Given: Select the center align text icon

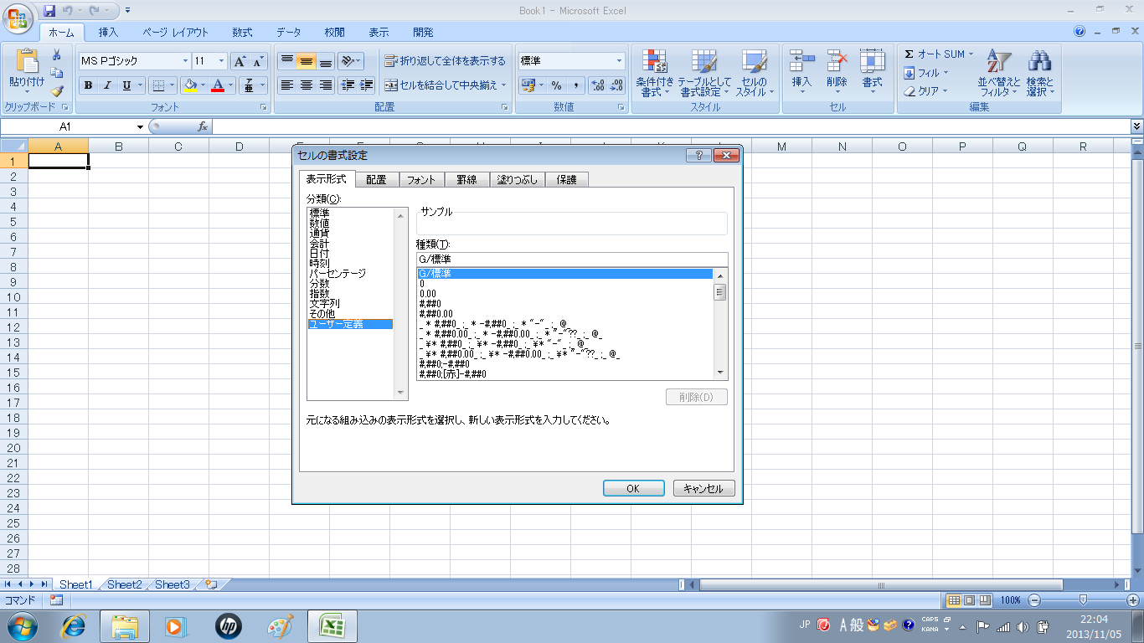Looking at the screenshot, I should pyautogui.click(x=307, y=85).
